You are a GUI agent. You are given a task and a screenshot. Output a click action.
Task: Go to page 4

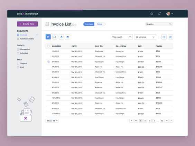(154, 121)
